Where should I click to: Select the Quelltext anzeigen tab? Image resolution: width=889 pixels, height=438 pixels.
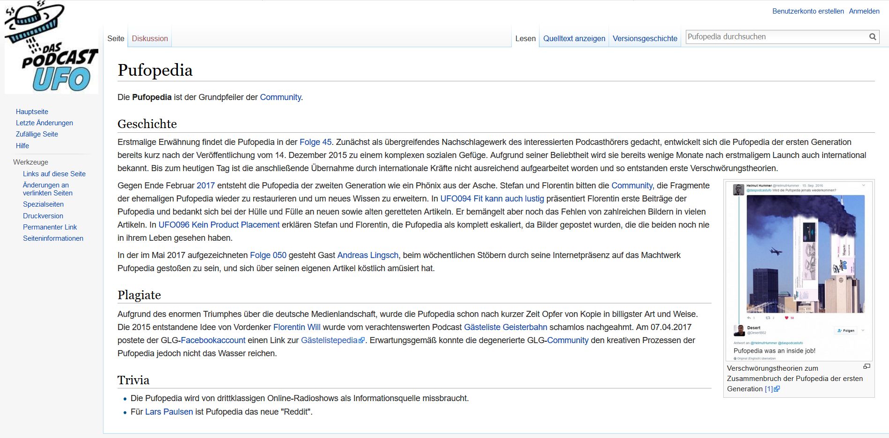[574, 38]
